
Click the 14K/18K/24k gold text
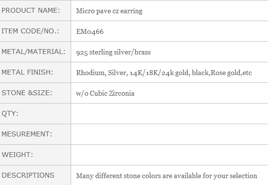[160, 73]
